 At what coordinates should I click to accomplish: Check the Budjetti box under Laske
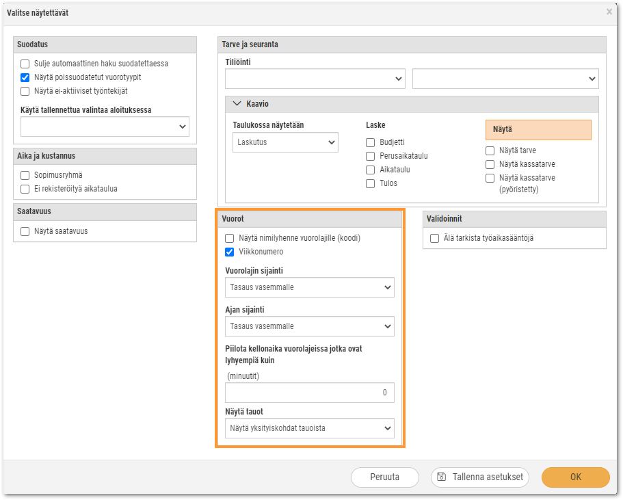tap(370, 142)
